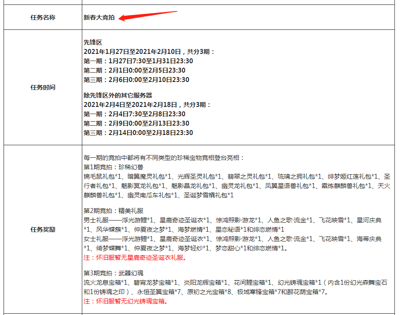The width and height of the screenshot is (406, 315).
Task: Click the task name 新春大竞拍
Action: pos(99,17)
